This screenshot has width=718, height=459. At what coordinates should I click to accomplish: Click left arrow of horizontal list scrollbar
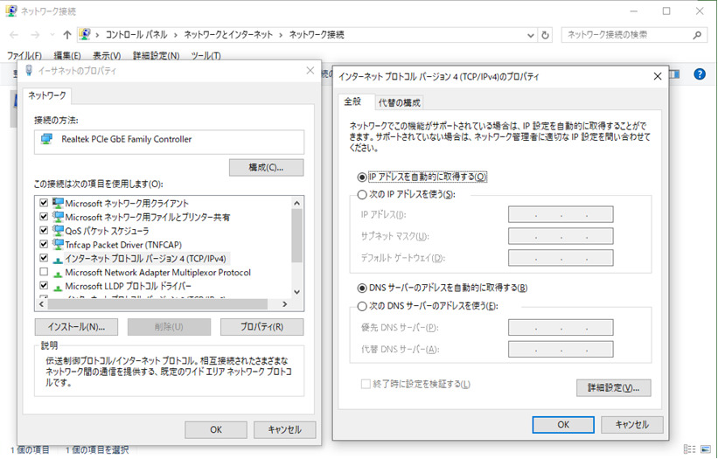click(42, 304)
